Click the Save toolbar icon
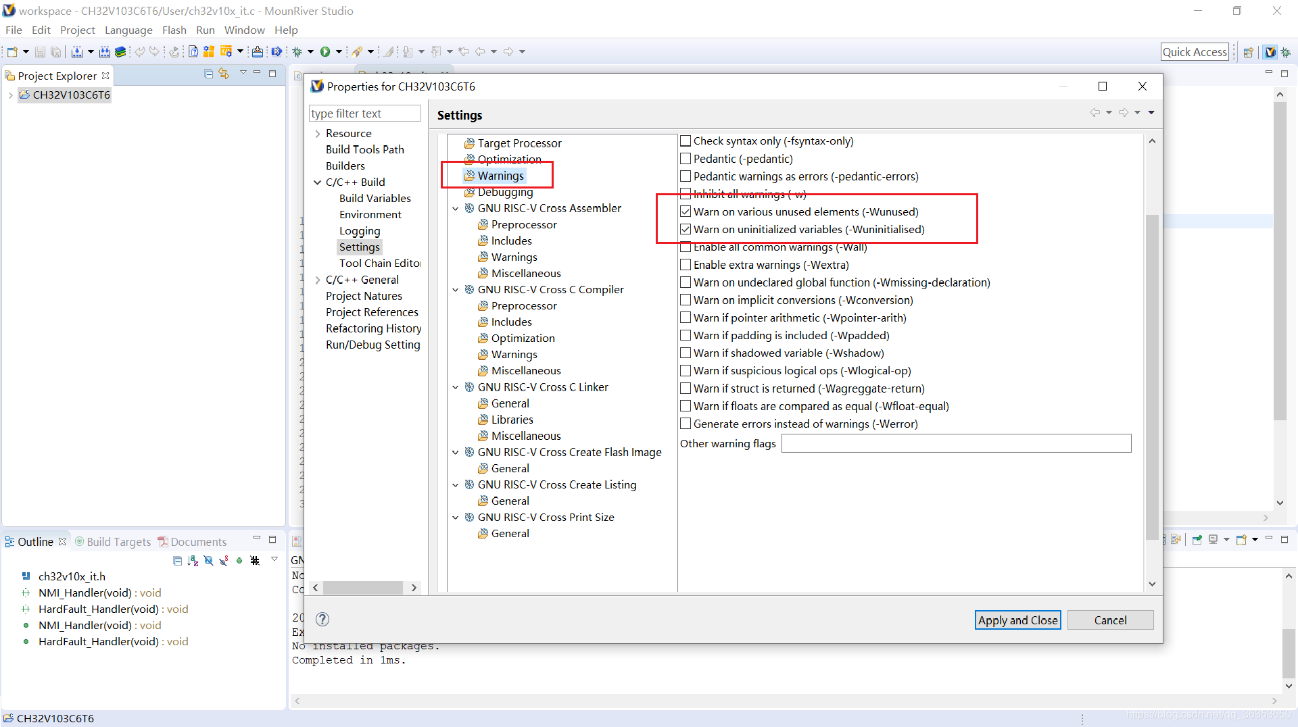This screenshot has height=727, width=1298. (x=40, y=52)
